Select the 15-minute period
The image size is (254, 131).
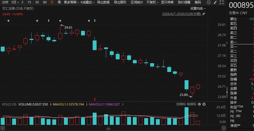click(x=29, y=2)
